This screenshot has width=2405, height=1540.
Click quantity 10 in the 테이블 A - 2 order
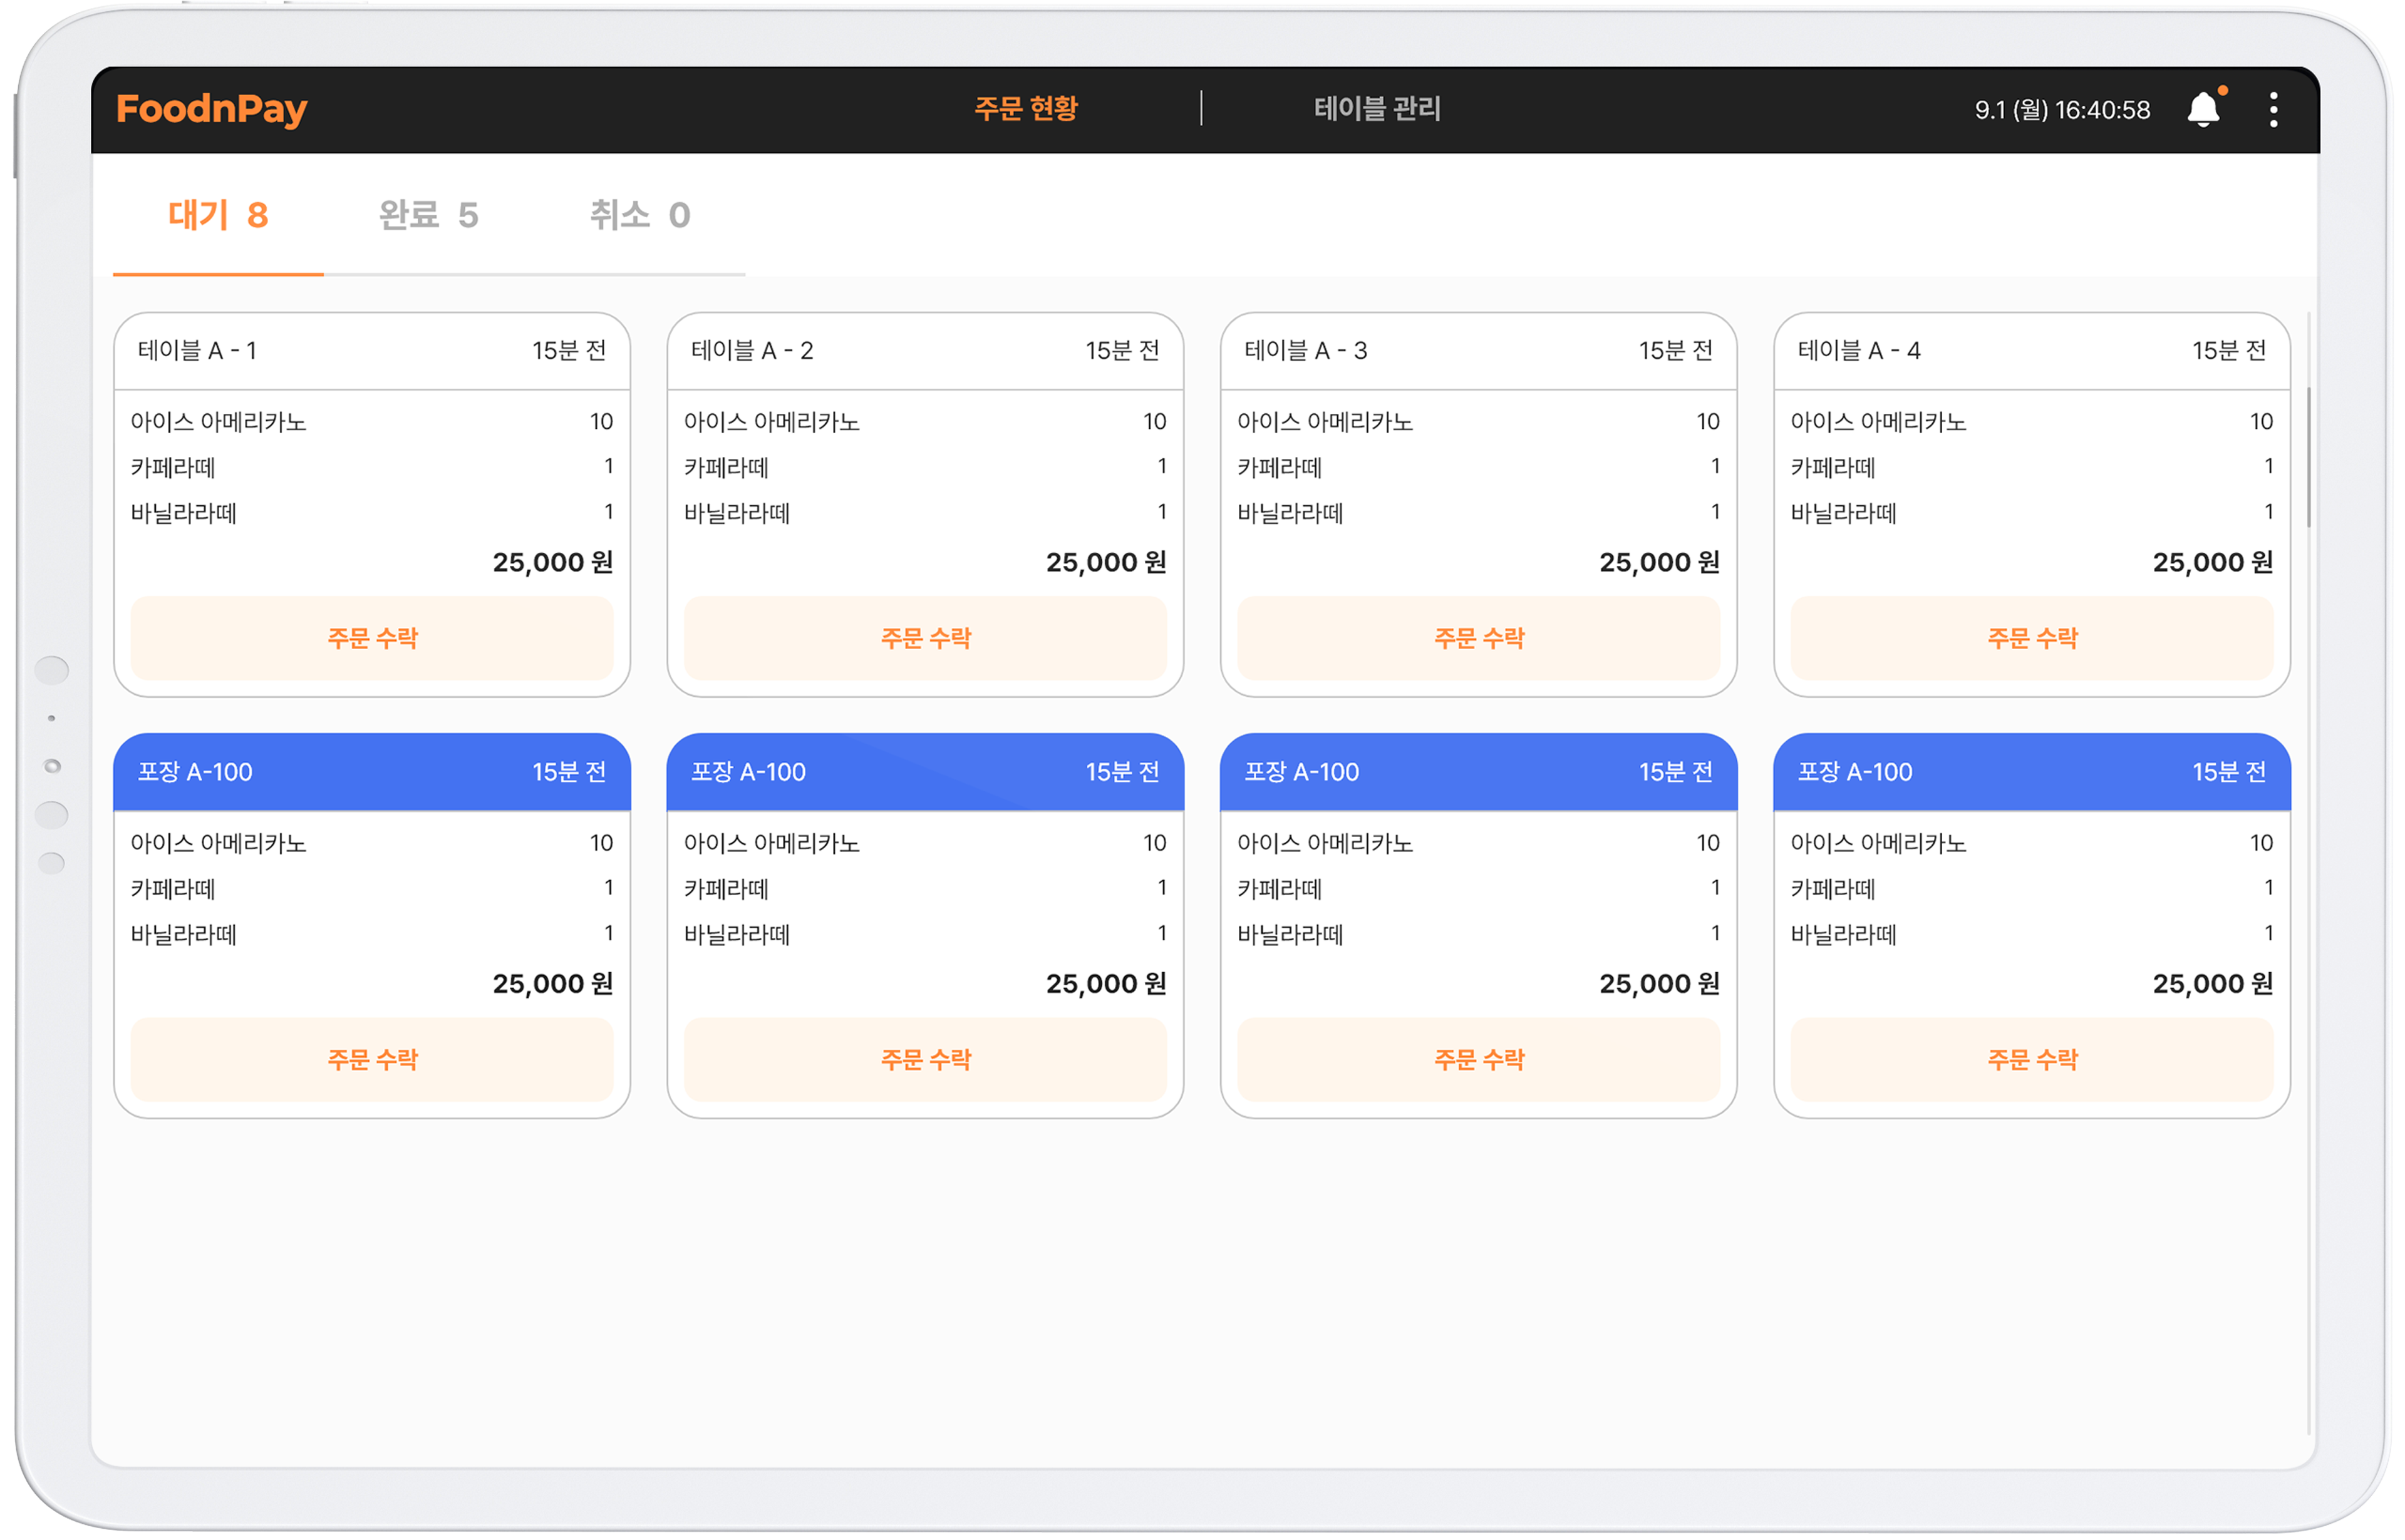pyautogui.click(x=1154, y=422)
